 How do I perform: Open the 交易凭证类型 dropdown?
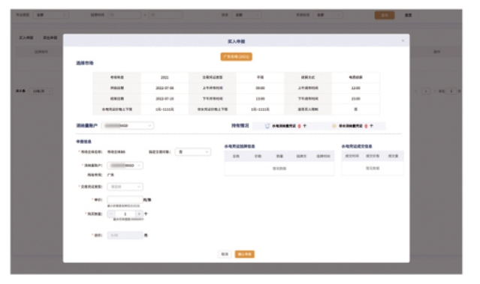point(125,187)
